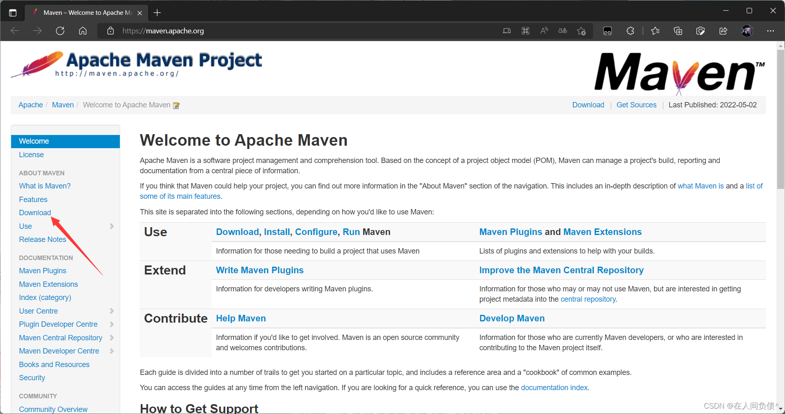785x414 pixels.
Task: Expand Plugin Developer Centre chevron
Action: (x=112, y=324)
